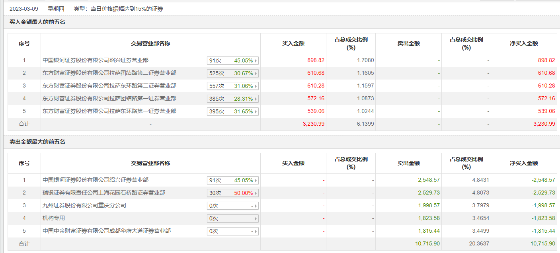Open the 东方财富证券拉萨团结路第二证券营业部 link

[109, 73]
